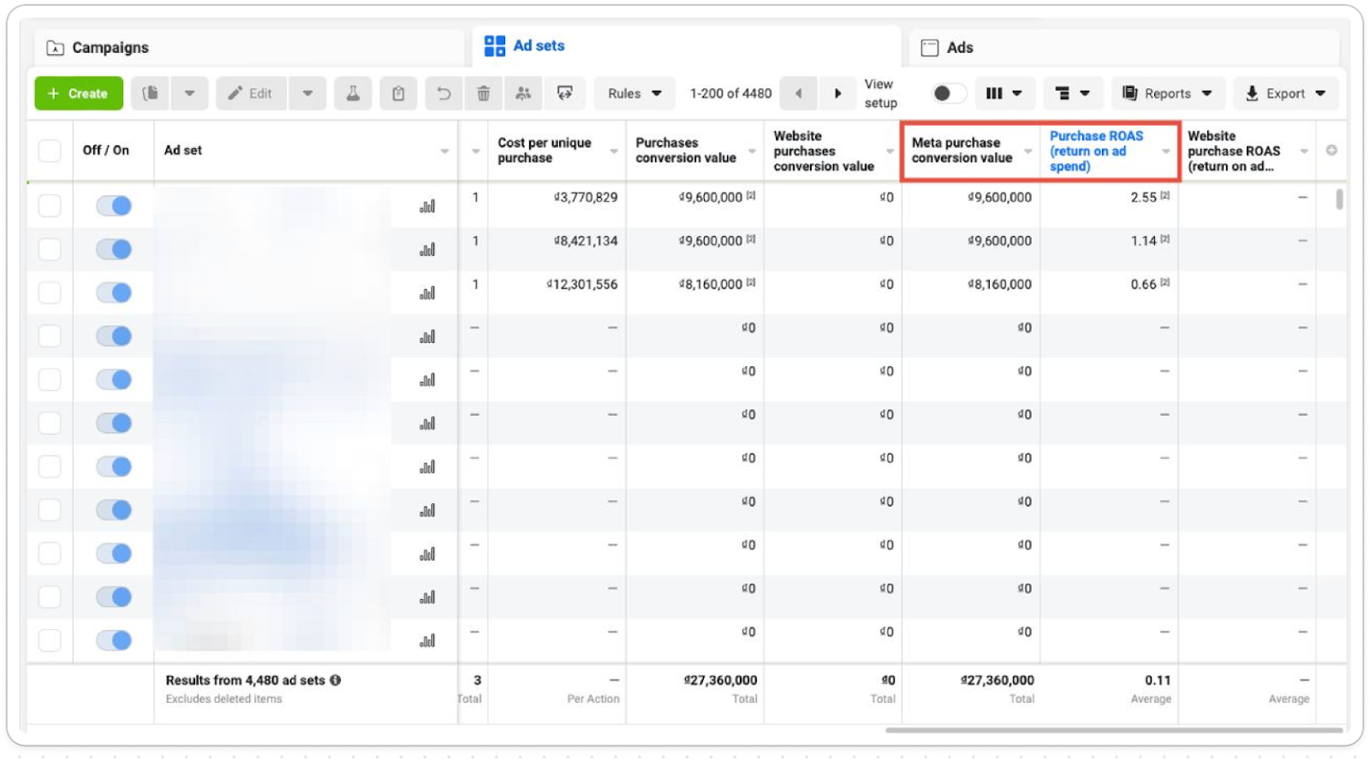Image resolution: width=1370 pixels, height=760 pixels.
Task: Click the clipboard paste icon
Action: [398, 93]
